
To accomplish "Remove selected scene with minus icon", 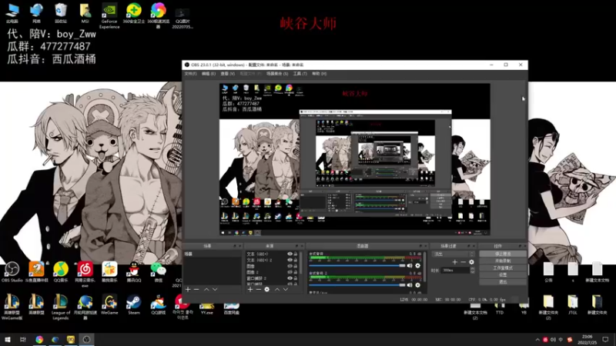I will click(196, 290).
